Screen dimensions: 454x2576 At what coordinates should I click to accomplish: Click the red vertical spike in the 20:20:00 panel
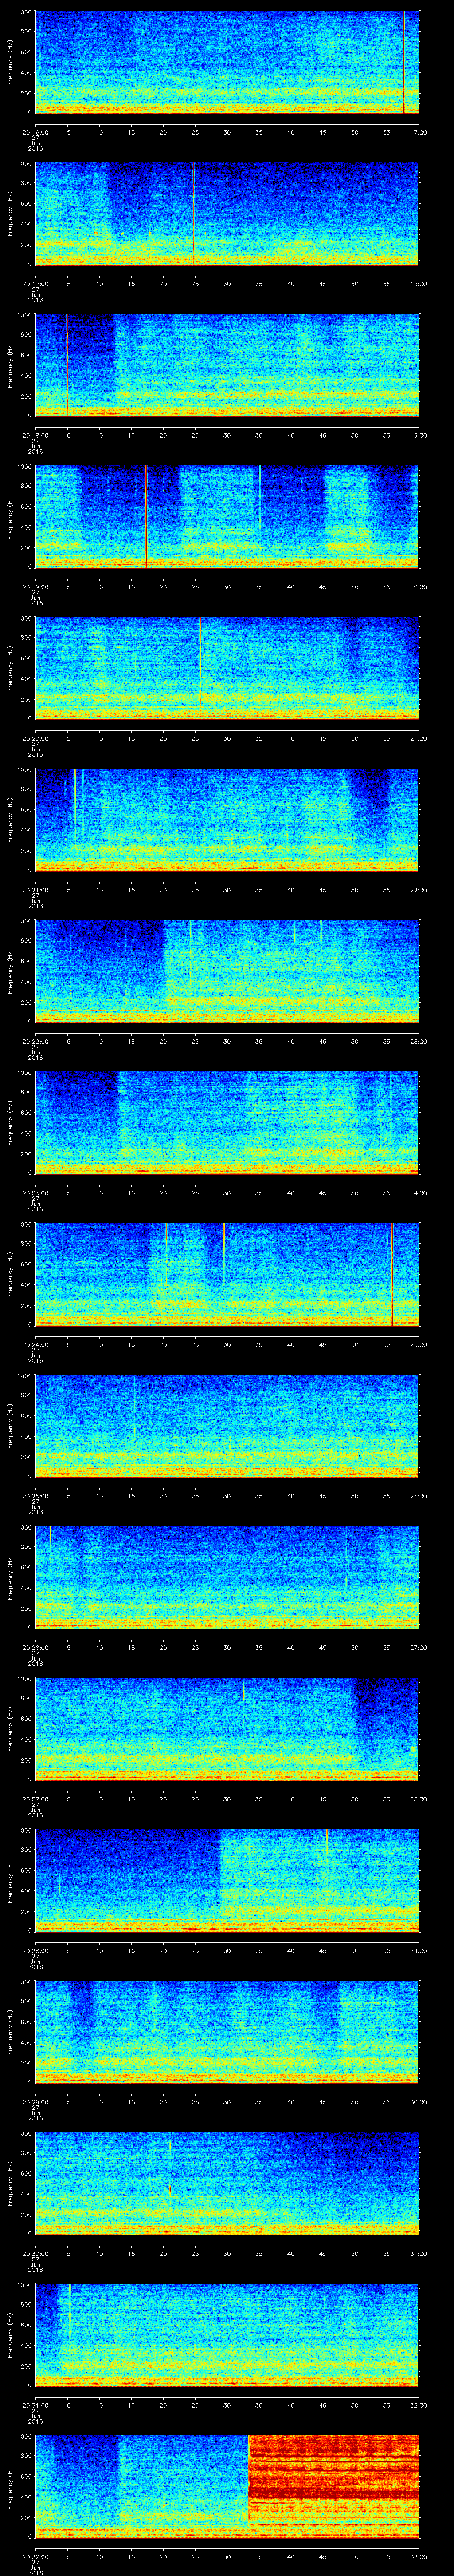(200, 668)
